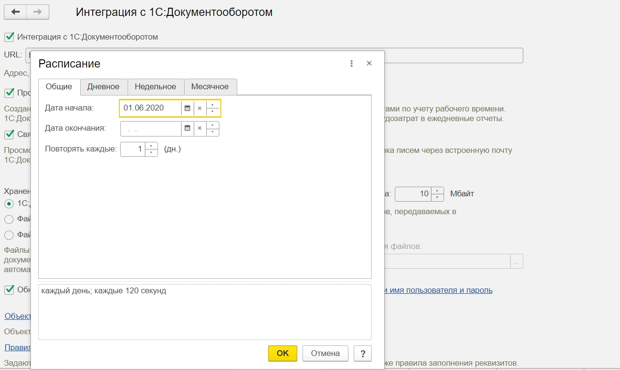Open the Расписание dialog options menu

(x=352, y=63)
